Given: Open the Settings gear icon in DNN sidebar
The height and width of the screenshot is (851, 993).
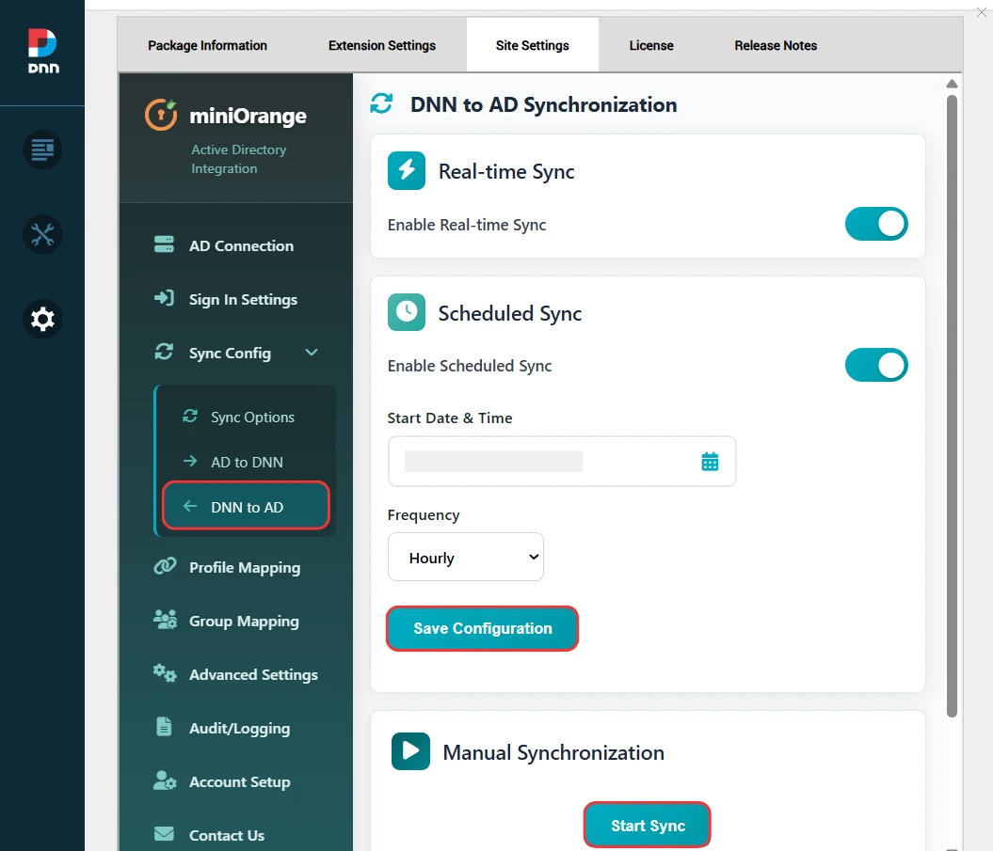Looking at the screenshot, I should pyautogui.click(x=42, y=319).
